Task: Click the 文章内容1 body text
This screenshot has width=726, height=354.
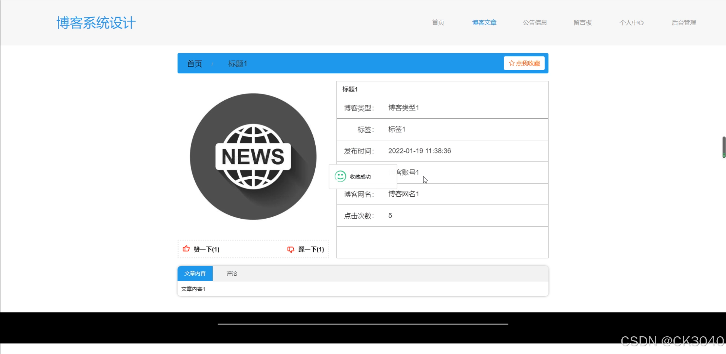Action: point(193,289)
